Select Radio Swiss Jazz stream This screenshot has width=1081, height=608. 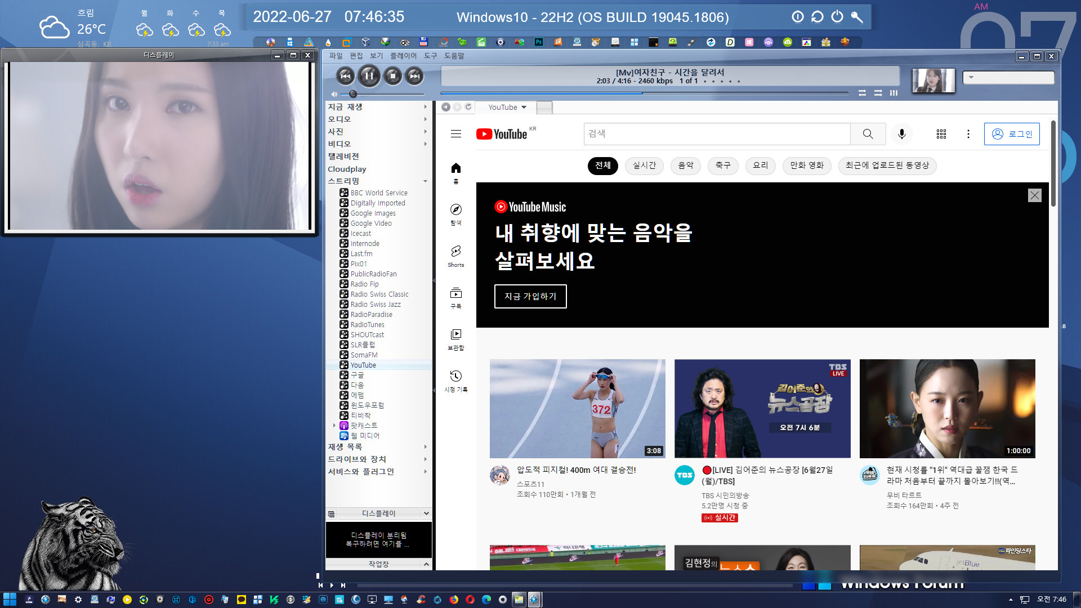375,305
